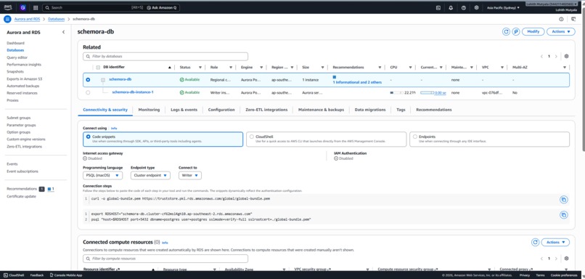Focus the Filter by compute resources field
585x279 pixels.
pos(165,259)
